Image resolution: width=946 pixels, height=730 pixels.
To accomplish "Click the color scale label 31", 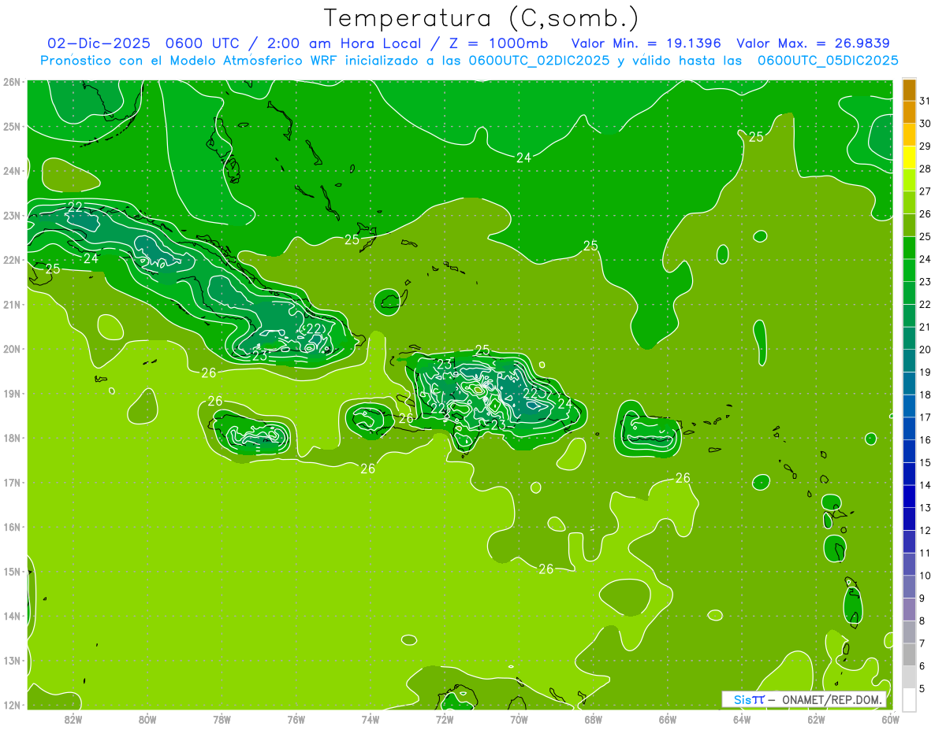I will (926, 102).
